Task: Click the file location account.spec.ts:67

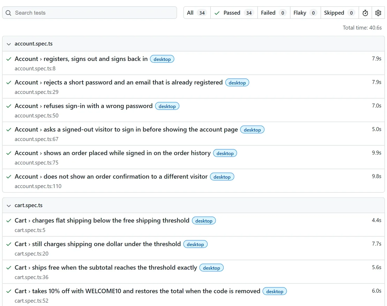Action: coord(37,139)
